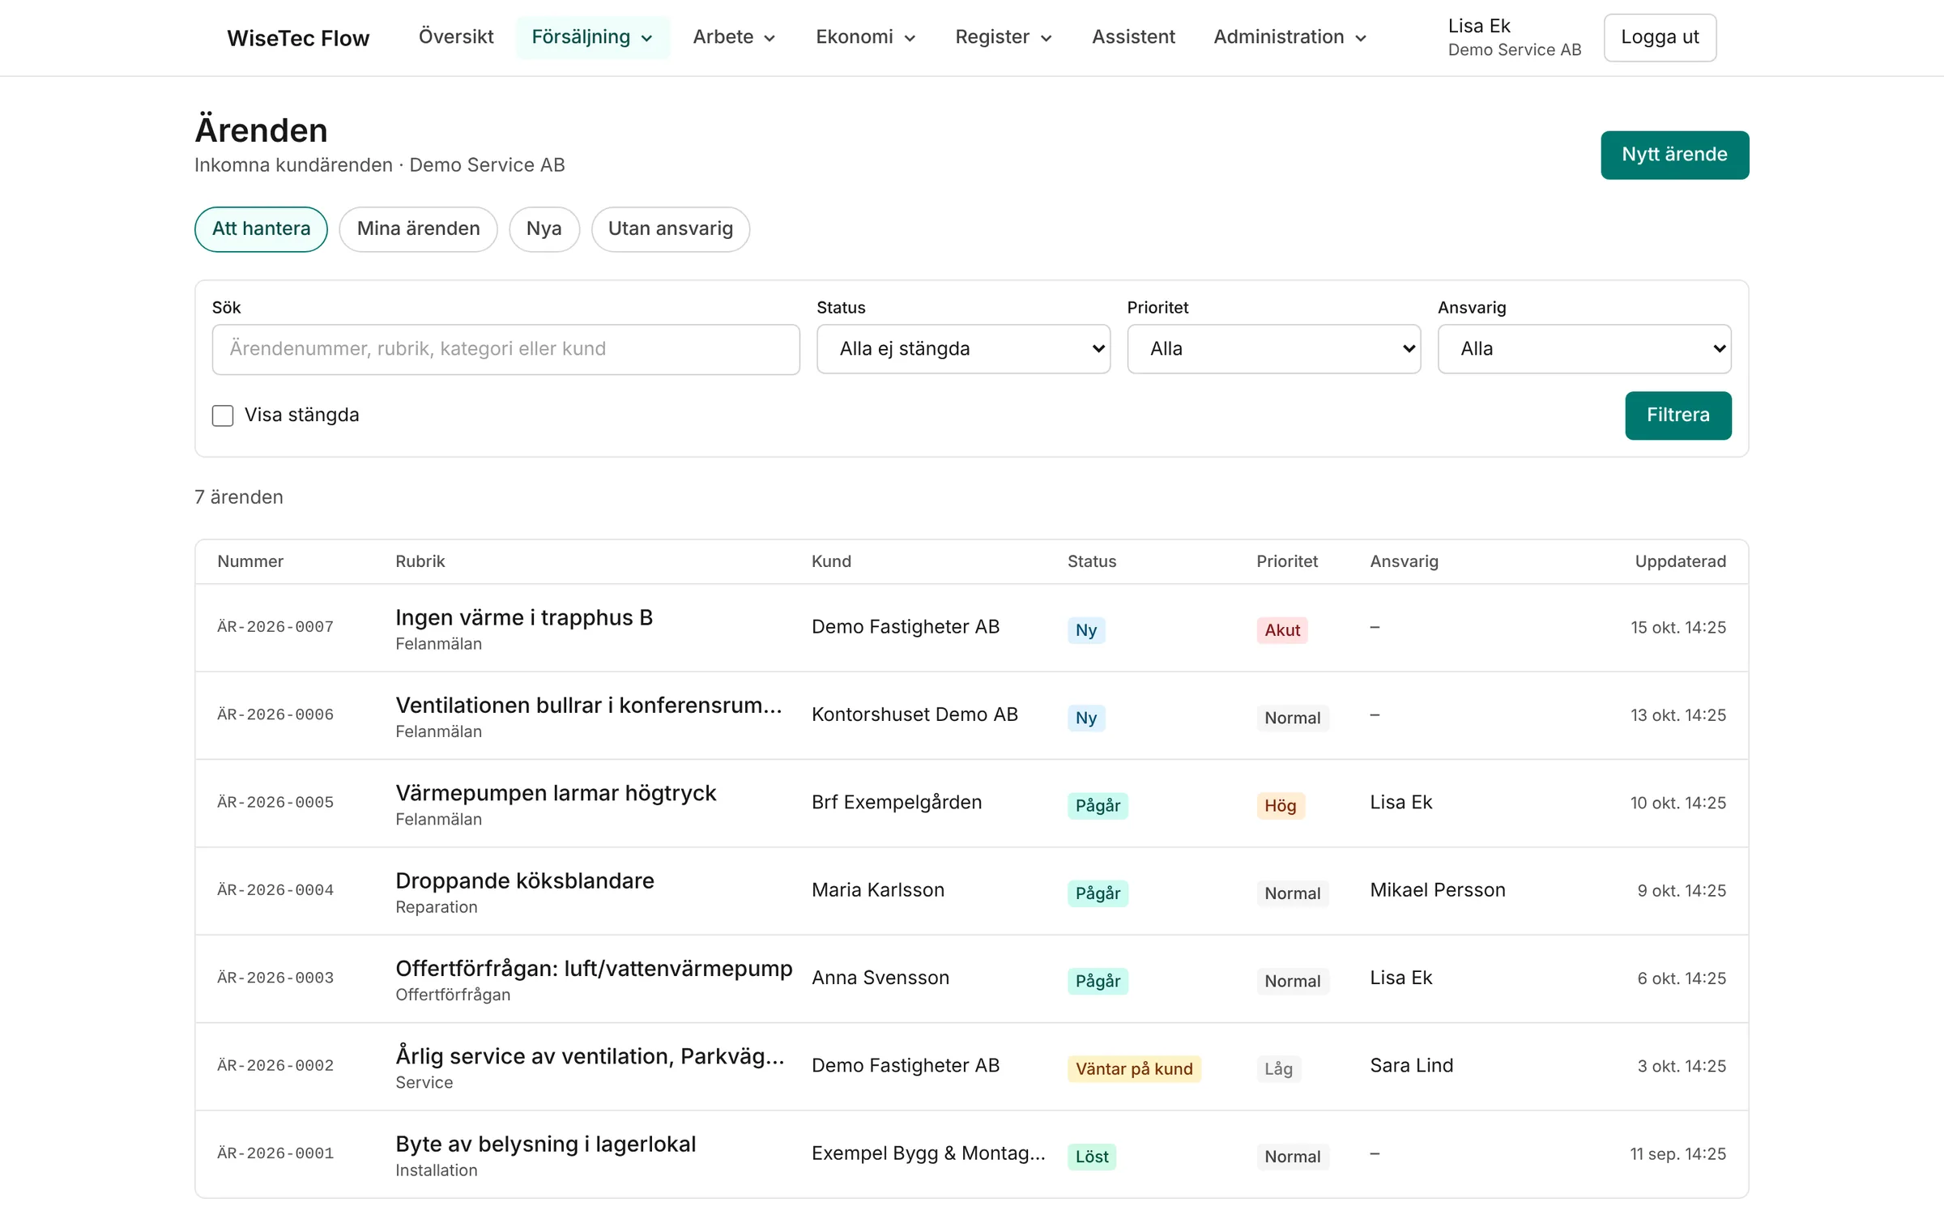The height and width of the screenshot is (1215, 1944).
Task: Click the Nummer column header
Action: pyautogui.click(x=250, y=561)
